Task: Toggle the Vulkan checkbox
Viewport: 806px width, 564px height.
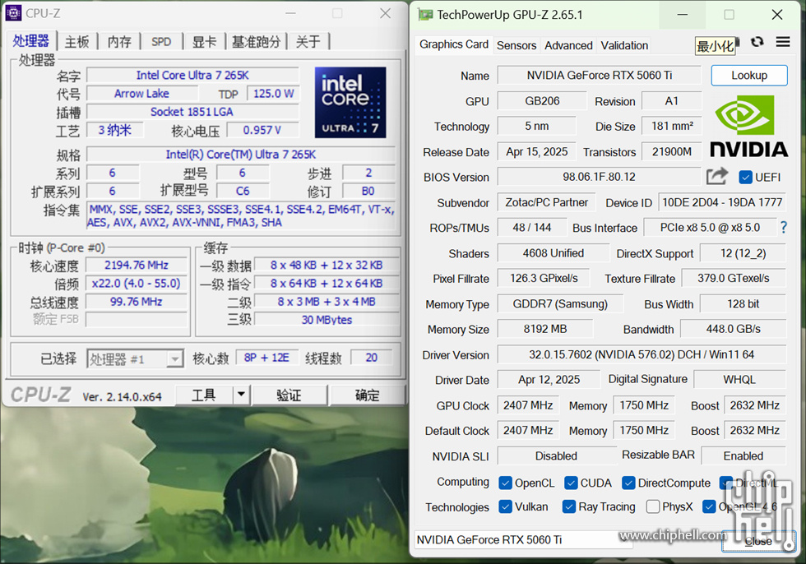Action: pos(505,506)
